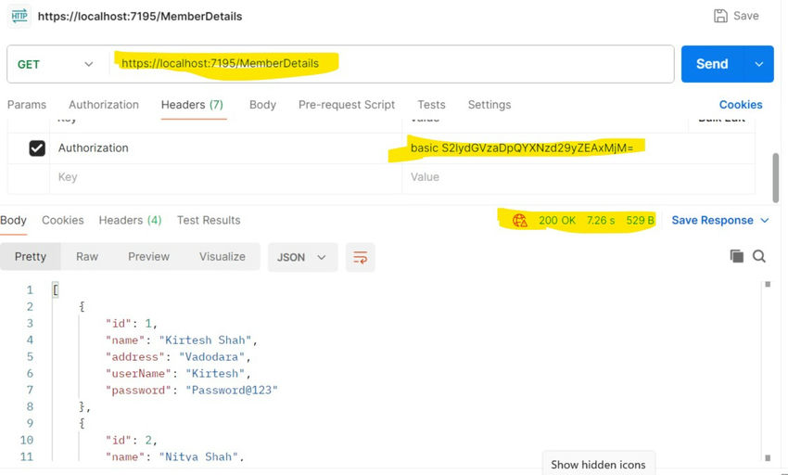This screenshot has height=475, width=788.
Task: Click the headers table vertical scrollbar
Action: point(775,178)
